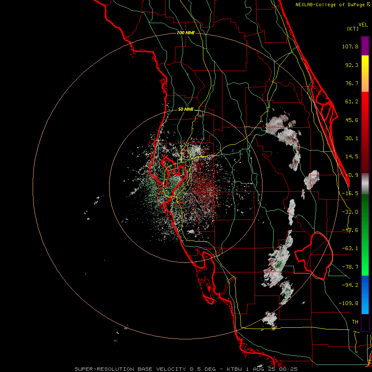The width and height of the screenshot is (372, 372).
Task: Click the VEL legend title
Action: [363, 25]
